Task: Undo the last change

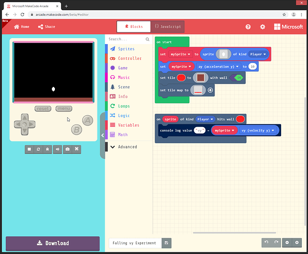Action: pyautogui.click(x=266, y=242)
